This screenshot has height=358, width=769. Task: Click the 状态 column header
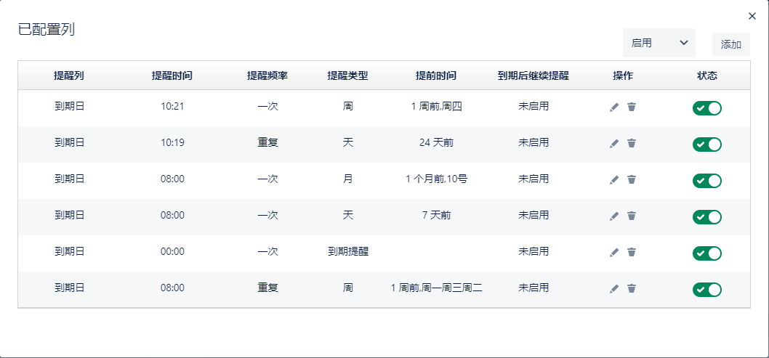click(706, 76)
